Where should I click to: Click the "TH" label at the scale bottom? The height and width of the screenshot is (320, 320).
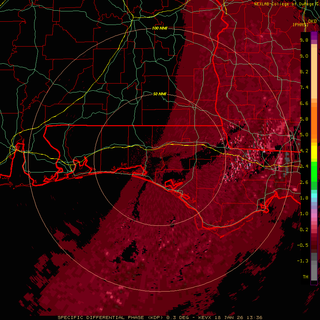tap(305, 277)
